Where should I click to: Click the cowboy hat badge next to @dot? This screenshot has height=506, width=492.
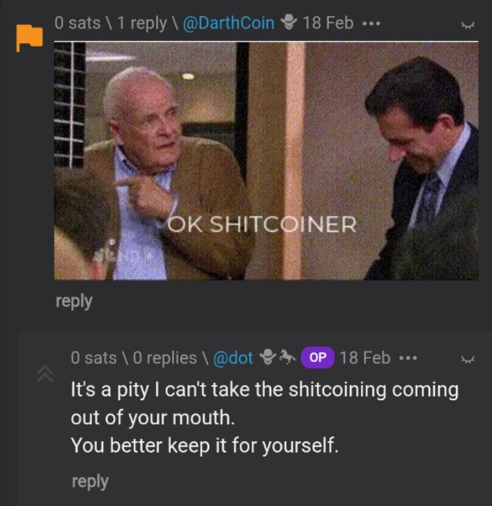[268, 357]
